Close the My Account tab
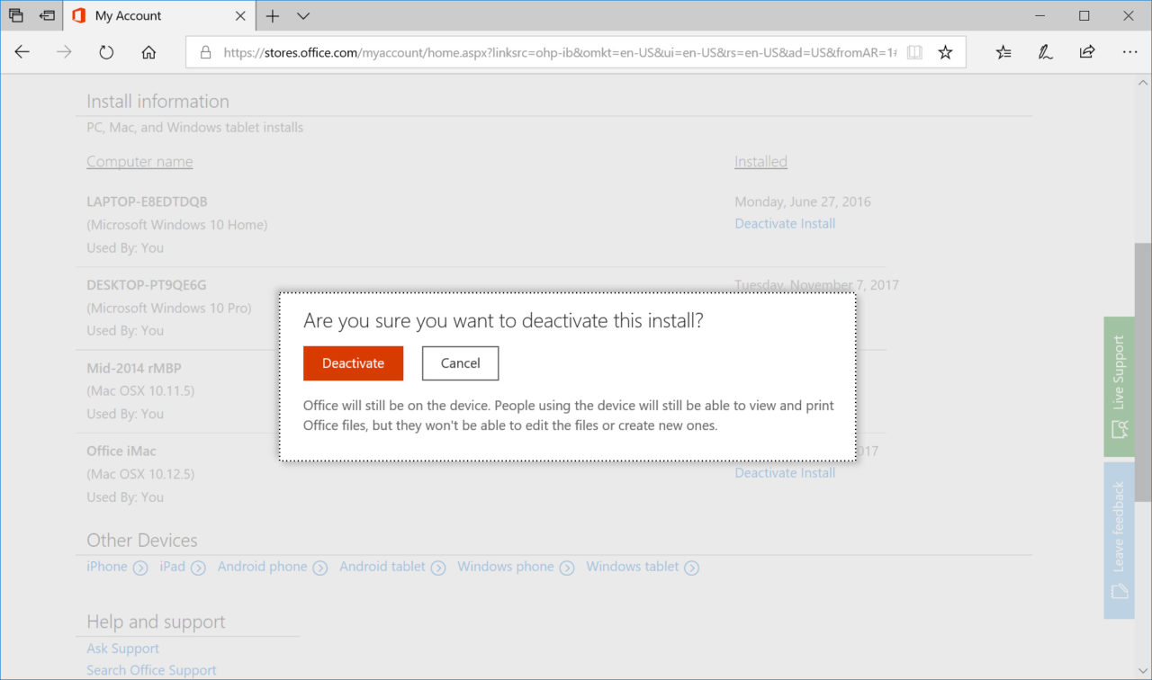 click(x=240, y=15)
